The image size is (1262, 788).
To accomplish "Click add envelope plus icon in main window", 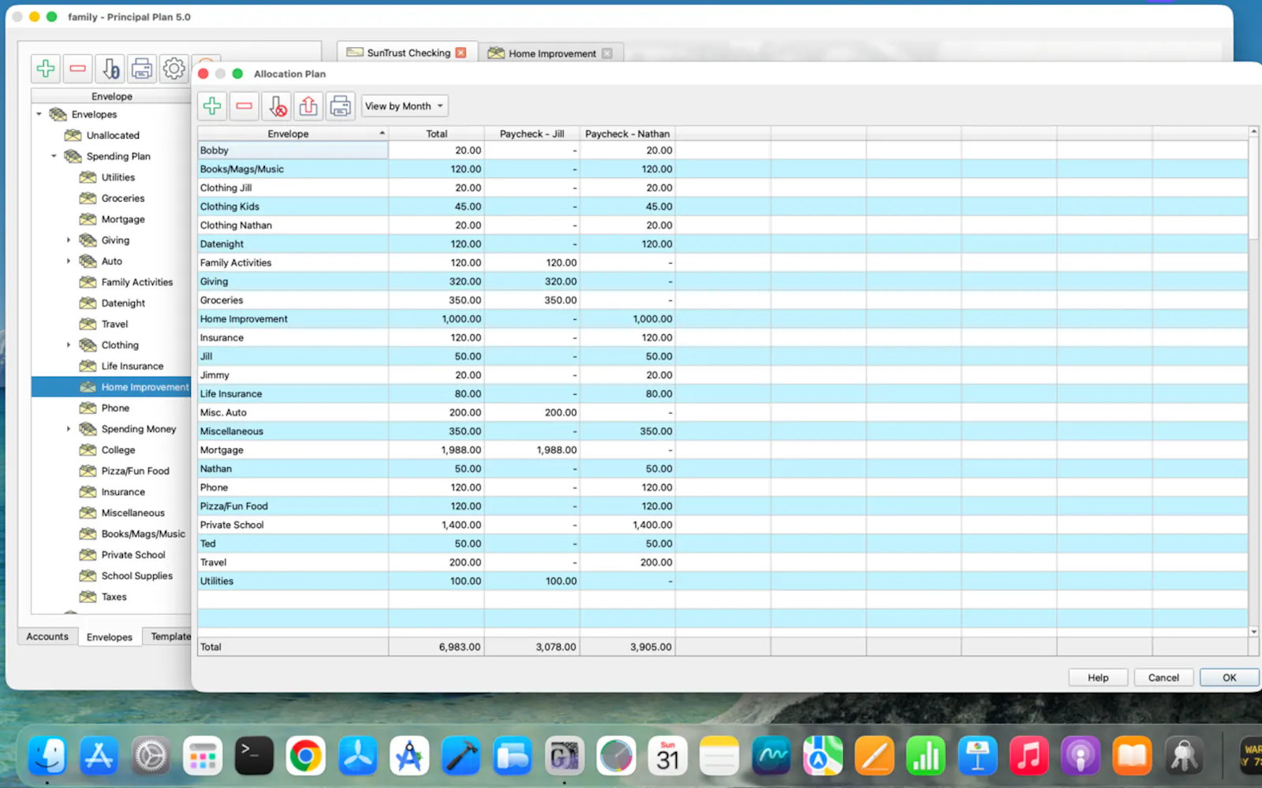I will [46, 69].
